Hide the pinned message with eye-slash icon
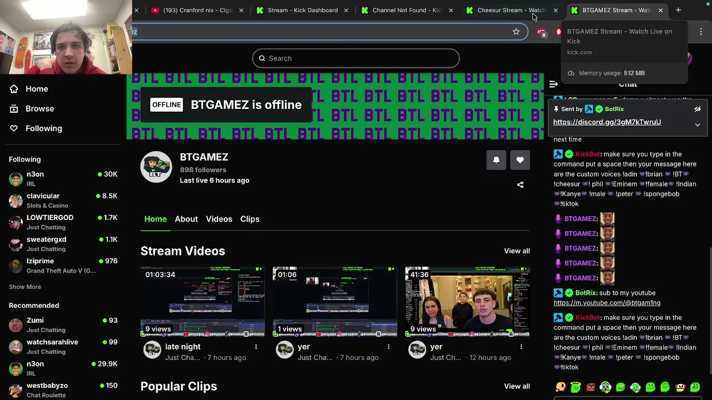The image size is (712, 400). tap(698, 109)
